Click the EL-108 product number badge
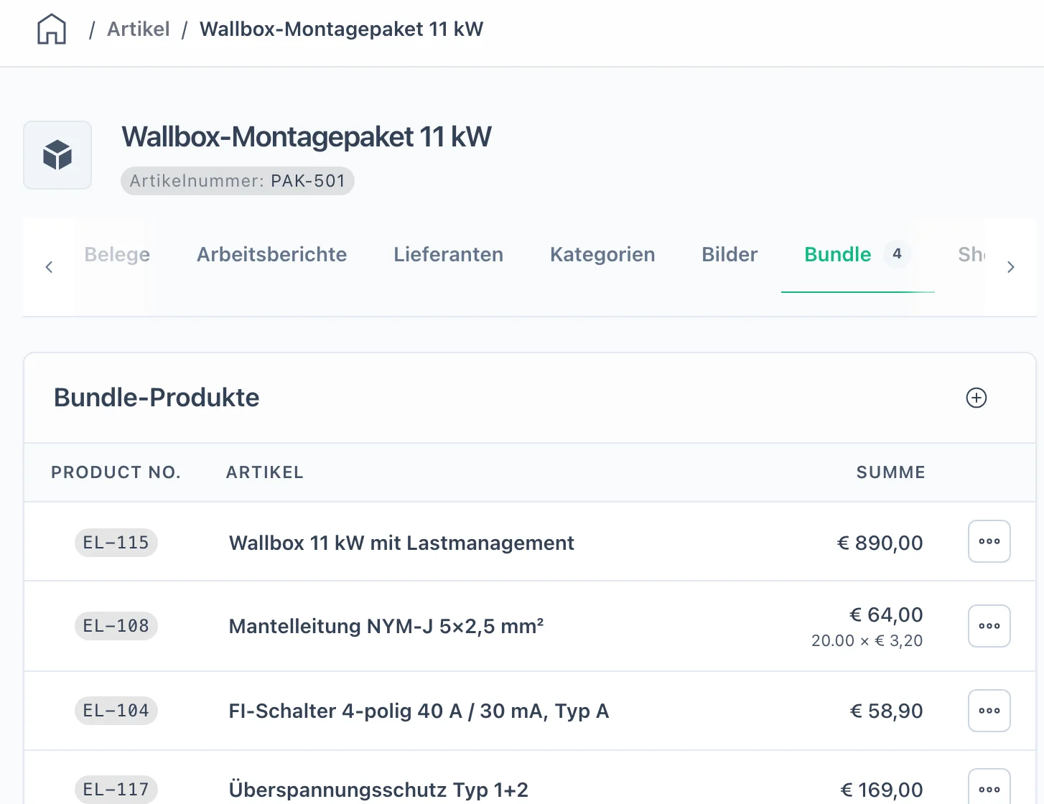Screen dimensions: 1044x804 tap(116, 626)
